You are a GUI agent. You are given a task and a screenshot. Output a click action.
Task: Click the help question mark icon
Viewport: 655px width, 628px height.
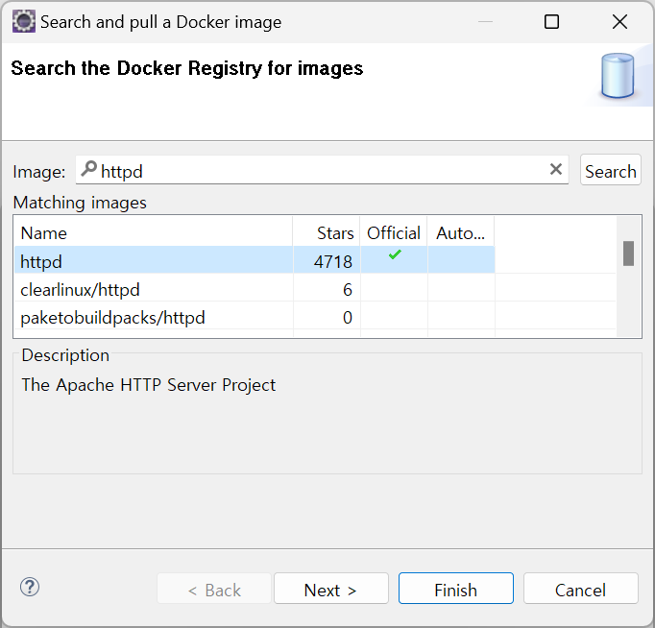[30, 588]
